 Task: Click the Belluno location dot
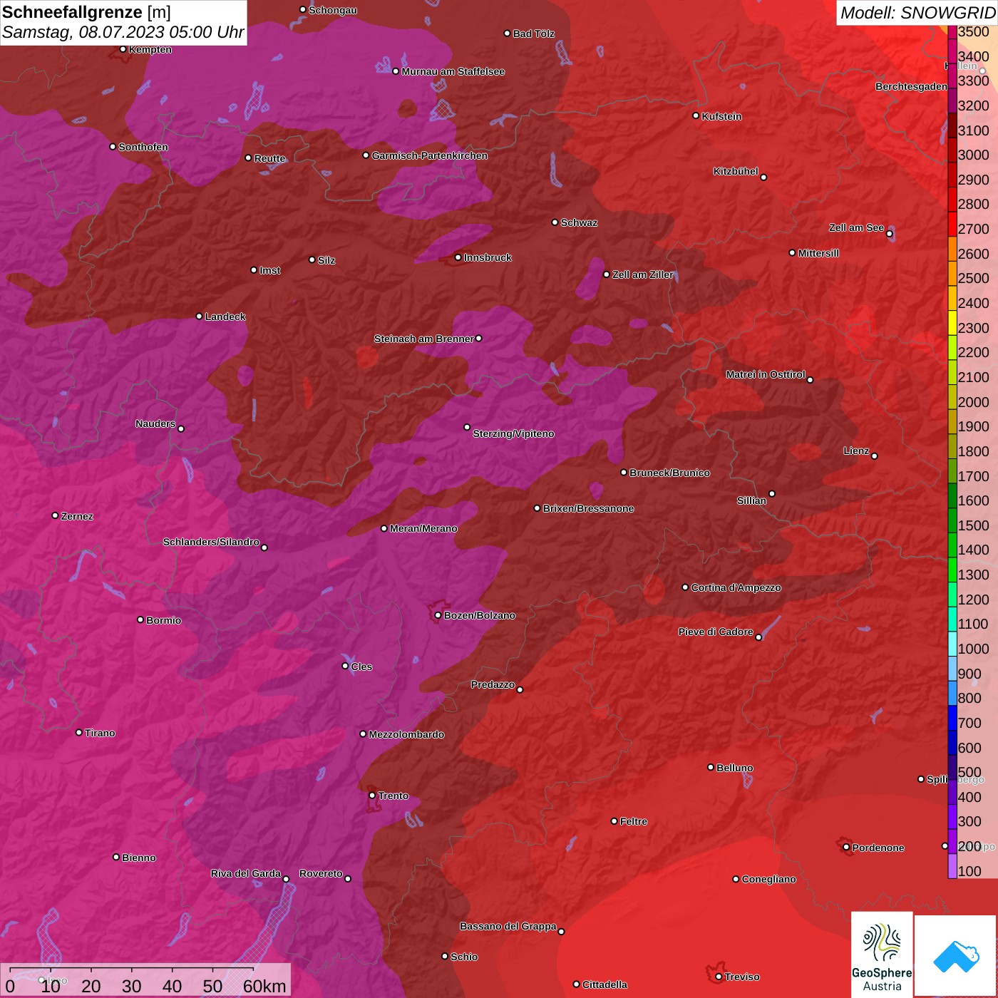tap(710, 767)
